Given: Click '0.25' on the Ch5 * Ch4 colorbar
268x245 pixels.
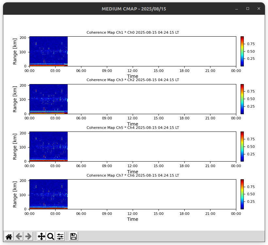Looking at the screenshot, I should pyautogui.click(x=251, y=154).
